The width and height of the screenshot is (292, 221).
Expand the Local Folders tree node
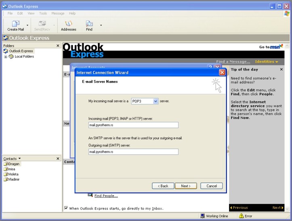(x=6, y=57)
